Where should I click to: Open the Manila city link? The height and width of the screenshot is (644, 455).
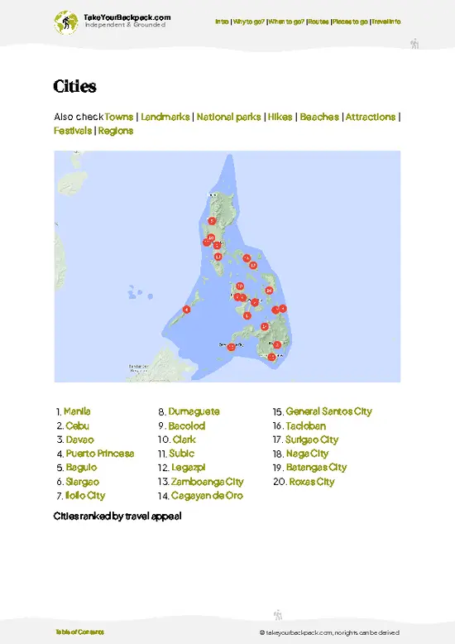click(x=77, y=411)
